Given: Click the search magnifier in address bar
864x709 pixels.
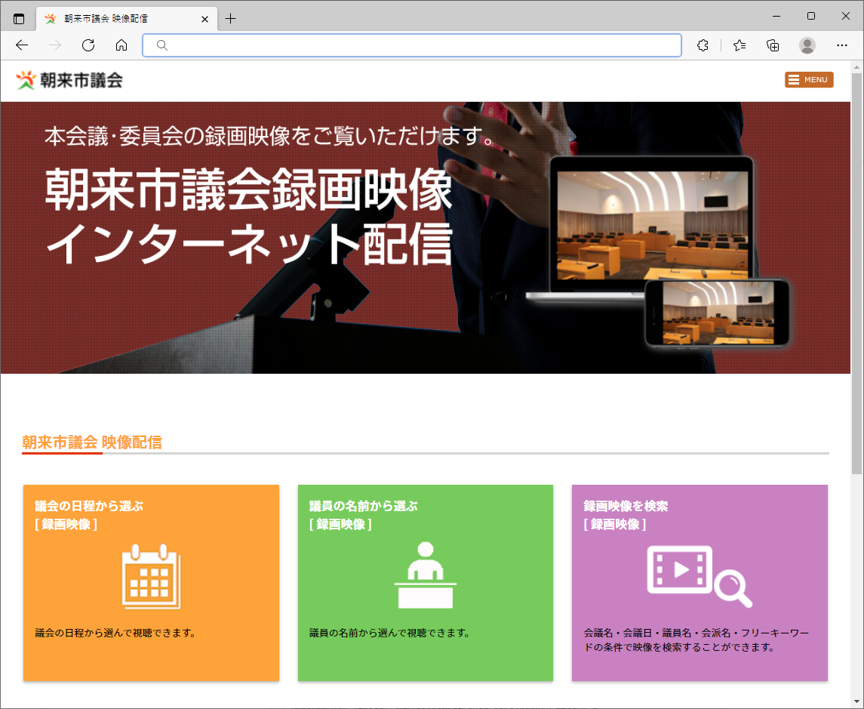Looking at the screenshot, I should (x=162, y=45).
